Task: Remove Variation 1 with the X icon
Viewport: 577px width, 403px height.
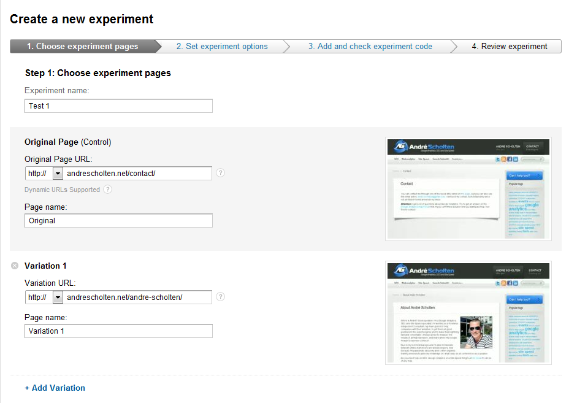Action: coord(15,266)
